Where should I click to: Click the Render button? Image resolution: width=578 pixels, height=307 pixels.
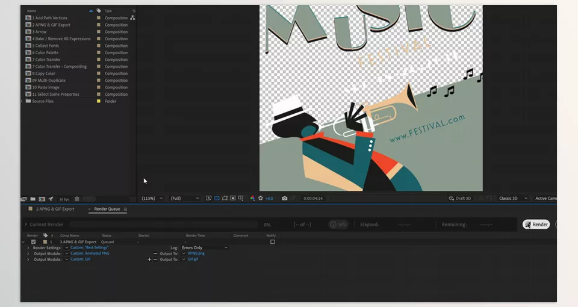click(536, 225)
